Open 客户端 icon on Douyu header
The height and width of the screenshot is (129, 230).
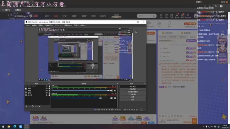pos(177,16)
